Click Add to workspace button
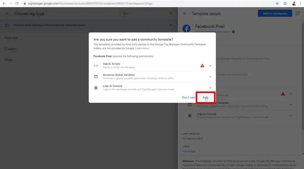 275,13
